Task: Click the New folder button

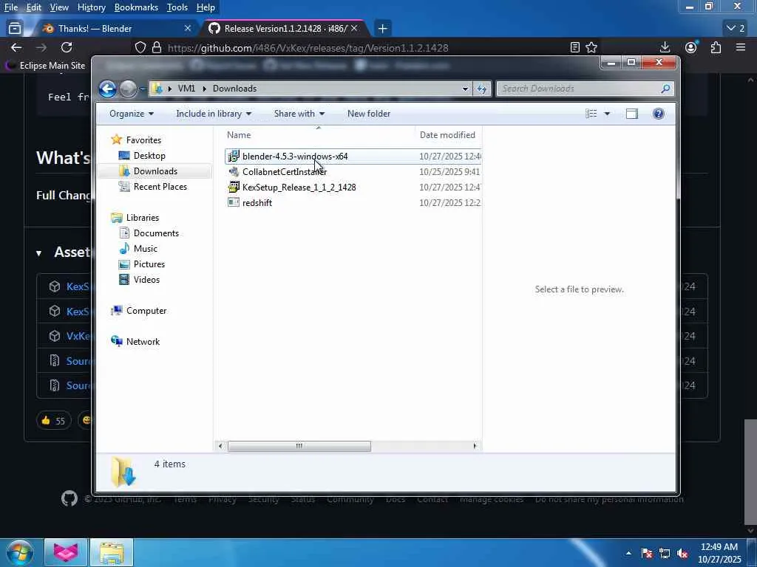Action: (x=369, y=114)
